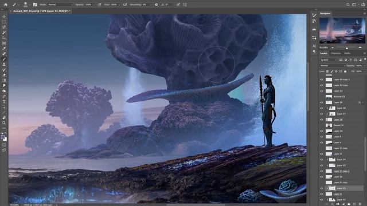
Task: Toggle visibility of Layer 6
Action: coord(322,137)
